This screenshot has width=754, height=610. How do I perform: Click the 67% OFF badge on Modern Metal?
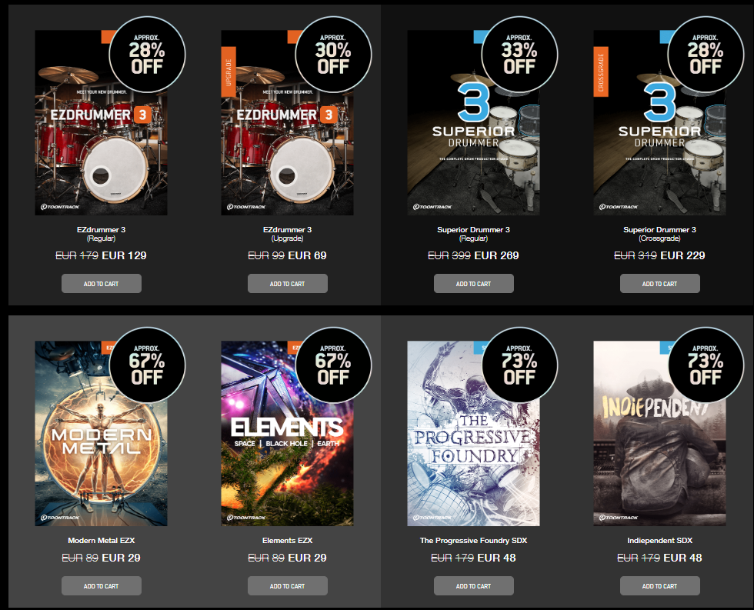147,365
